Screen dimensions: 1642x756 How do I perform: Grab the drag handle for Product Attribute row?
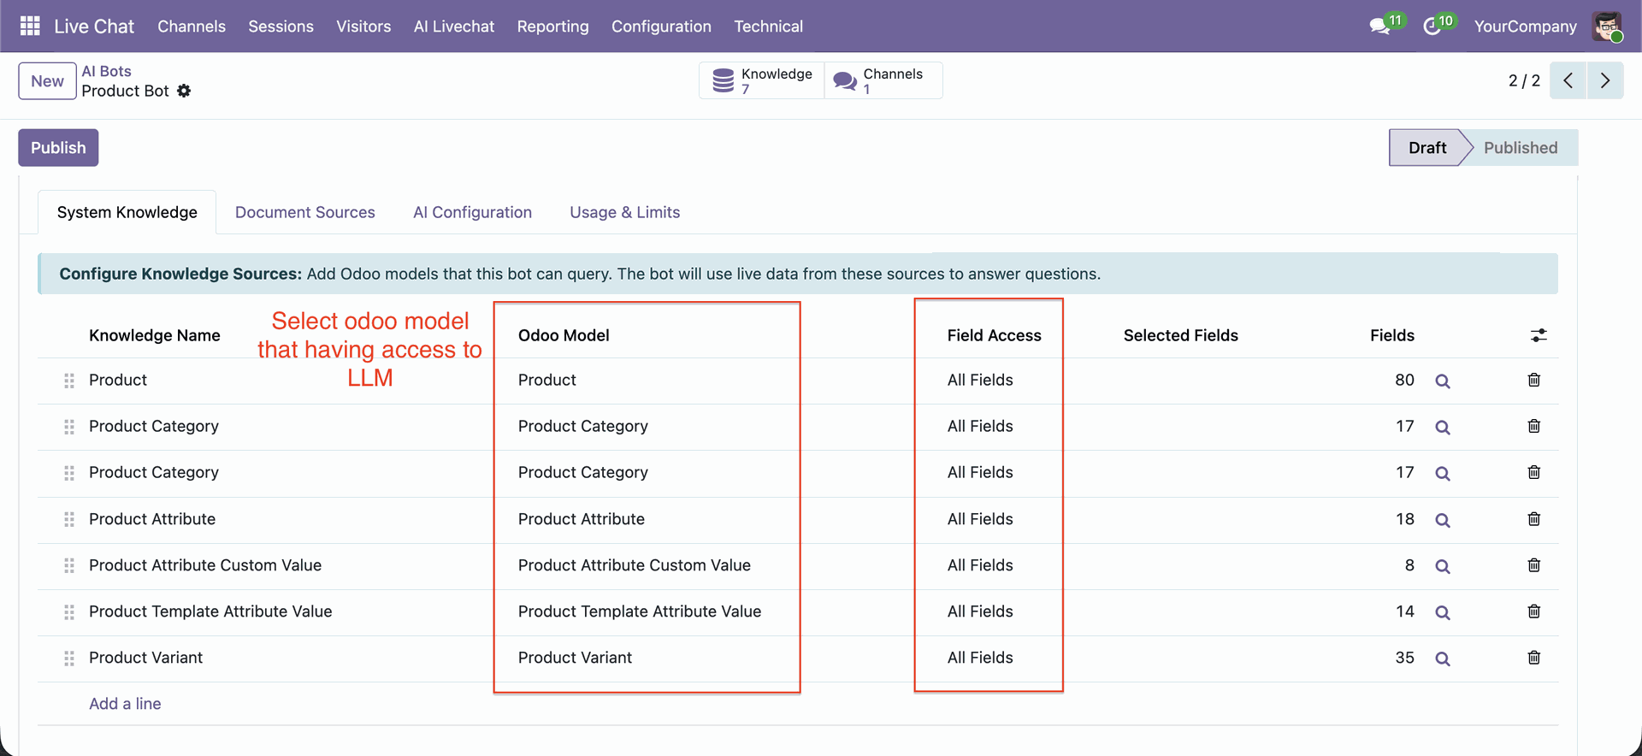pyautogui.click(x=69, y=519)
